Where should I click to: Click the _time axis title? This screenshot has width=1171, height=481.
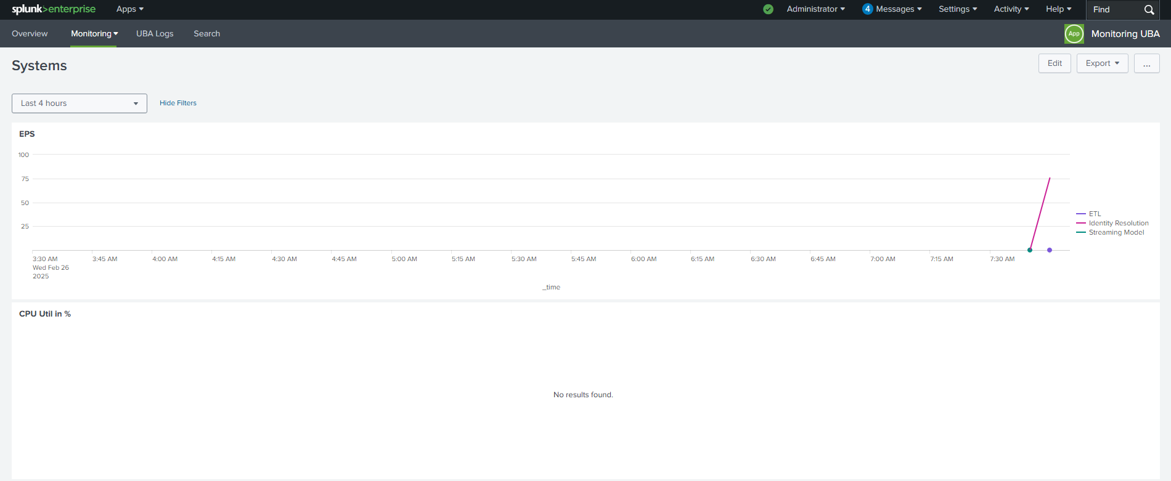click(x=552, y=287)
